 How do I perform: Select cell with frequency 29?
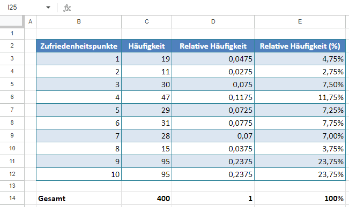[x=146, y=110]
